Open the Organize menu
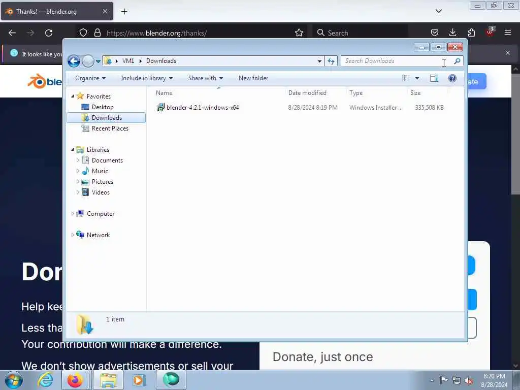 click(90, 78)
